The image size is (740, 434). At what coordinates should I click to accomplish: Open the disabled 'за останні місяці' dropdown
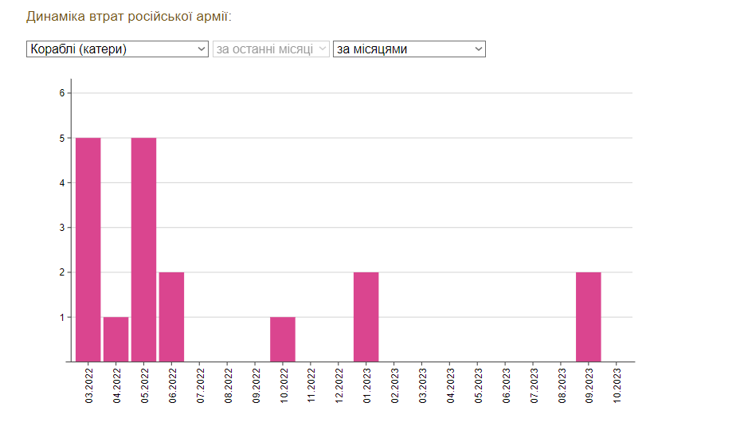tap(271, 49)
